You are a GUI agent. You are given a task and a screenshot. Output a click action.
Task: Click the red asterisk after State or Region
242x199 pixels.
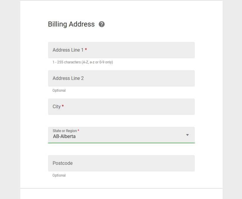pos(78,130)
